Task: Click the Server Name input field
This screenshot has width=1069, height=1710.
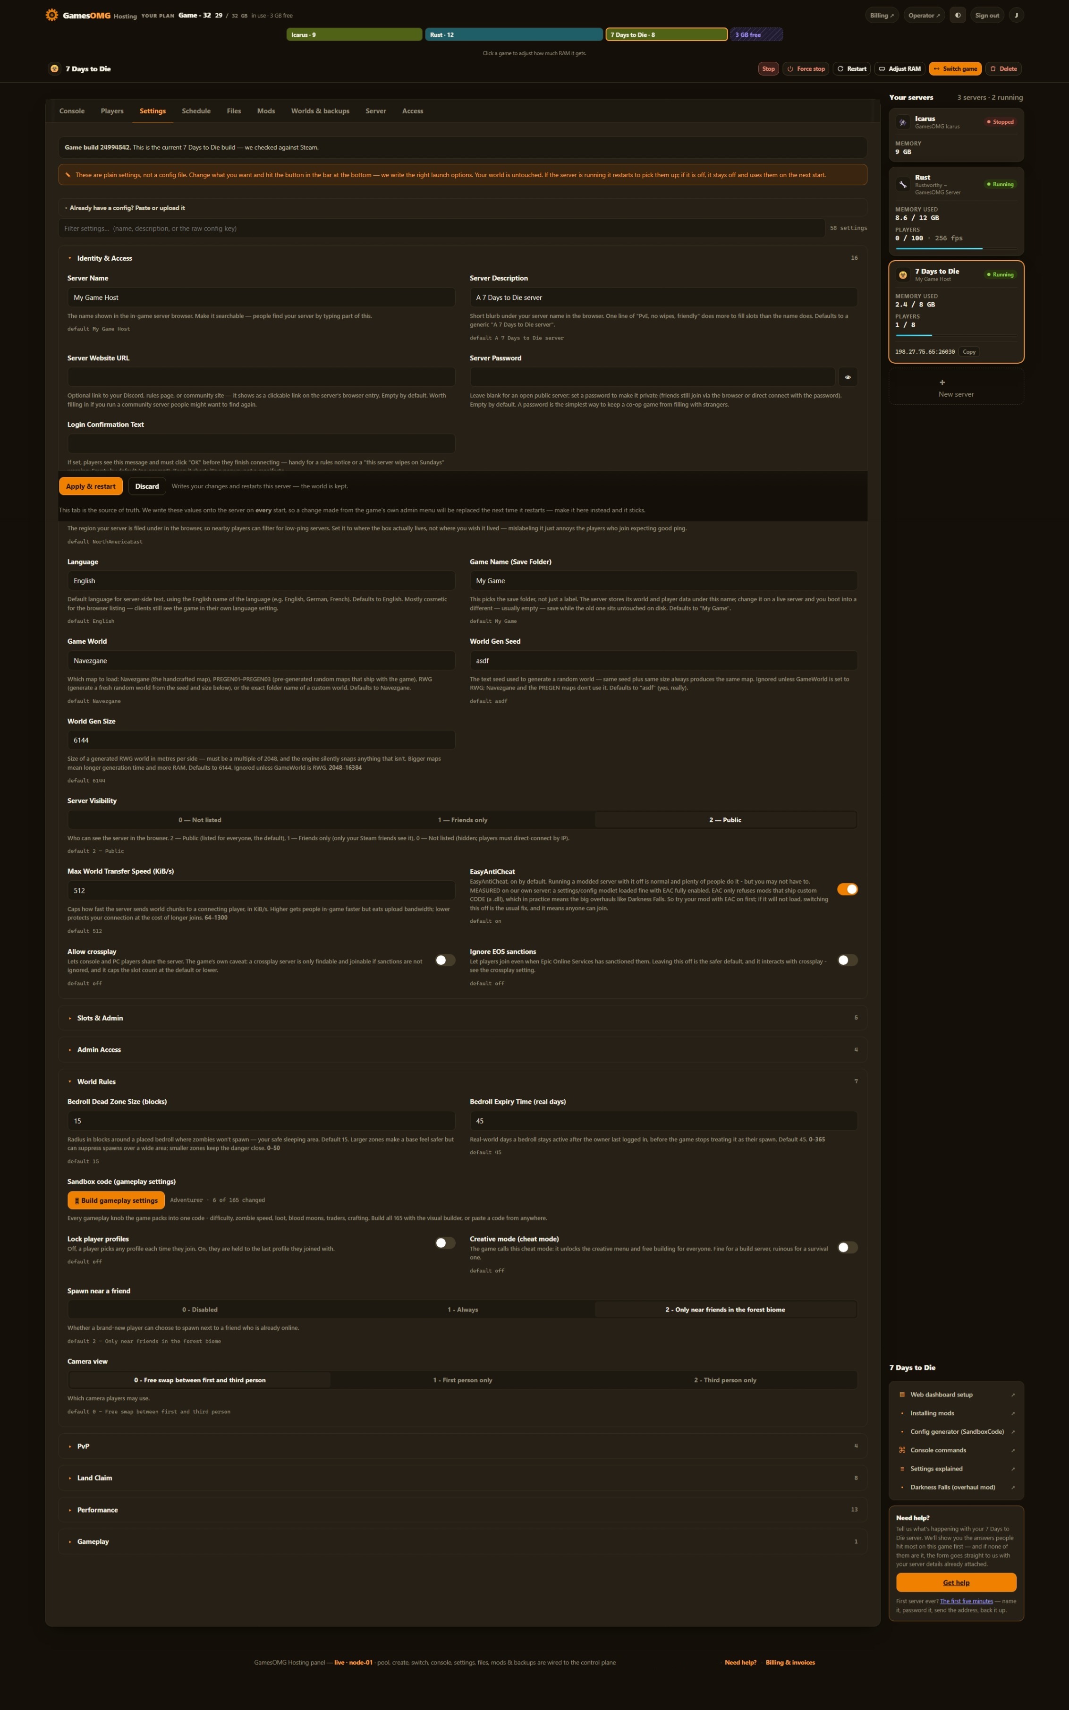Action: click(x=261, y=298)
